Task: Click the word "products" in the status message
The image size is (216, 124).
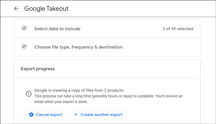Action: [116, 90]
